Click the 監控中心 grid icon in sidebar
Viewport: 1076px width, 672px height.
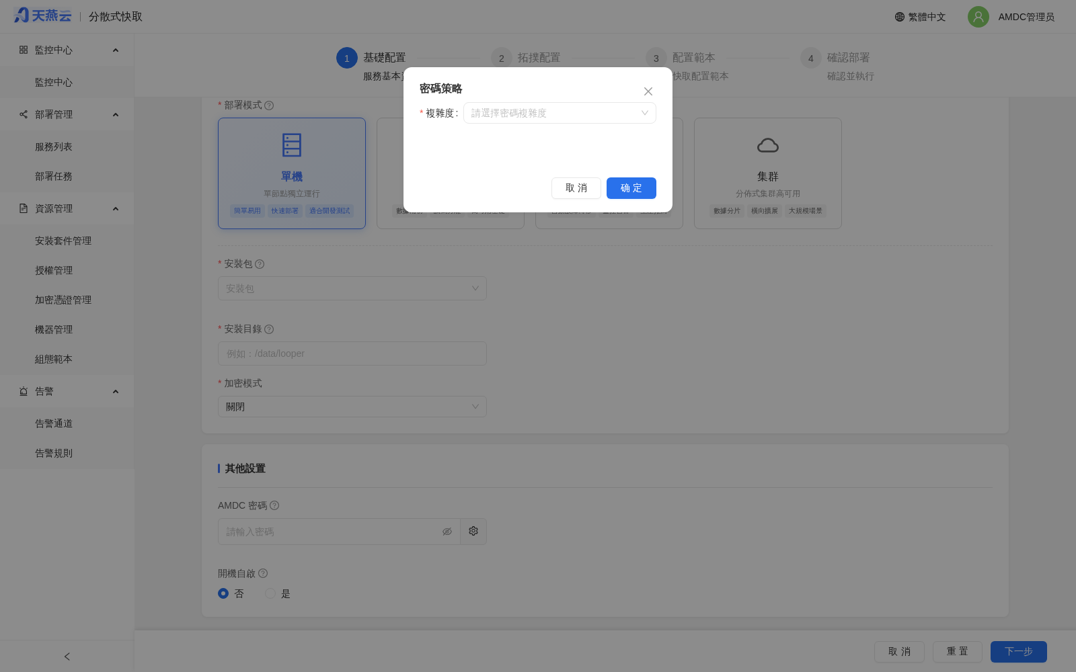coord(24,50)
